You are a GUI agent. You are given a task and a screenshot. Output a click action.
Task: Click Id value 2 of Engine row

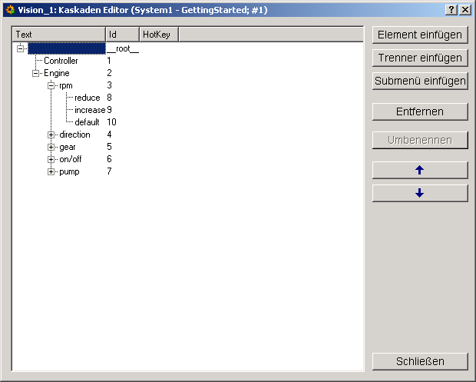click(109, 73)
